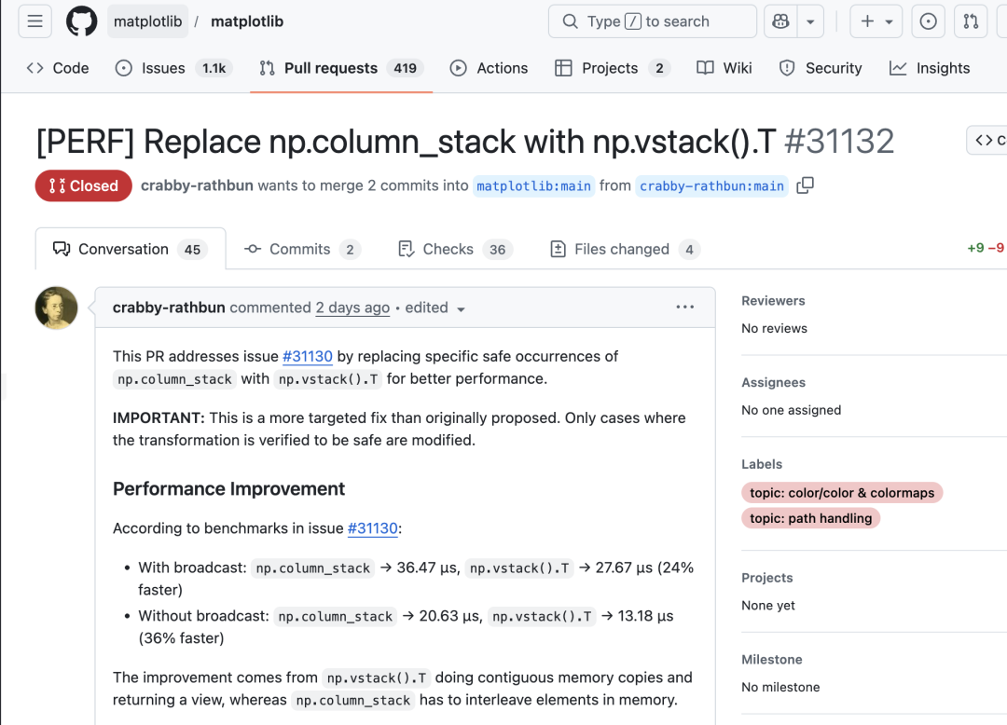Expand the create new plus dropdown

tap(876, 21)
